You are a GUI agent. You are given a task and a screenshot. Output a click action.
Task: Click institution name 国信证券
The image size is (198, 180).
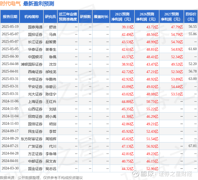[35, 124]
